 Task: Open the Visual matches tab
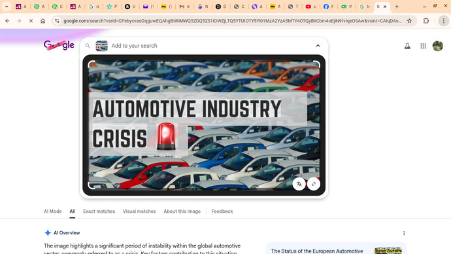pos(139,211)
